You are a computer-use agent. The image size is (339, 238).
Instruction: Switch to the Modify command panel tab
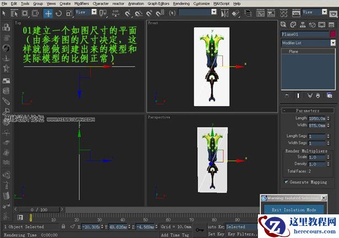click(293, 25)
